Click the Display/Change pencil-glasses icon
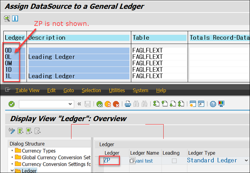The image size is (250, 173). point(12,131)
